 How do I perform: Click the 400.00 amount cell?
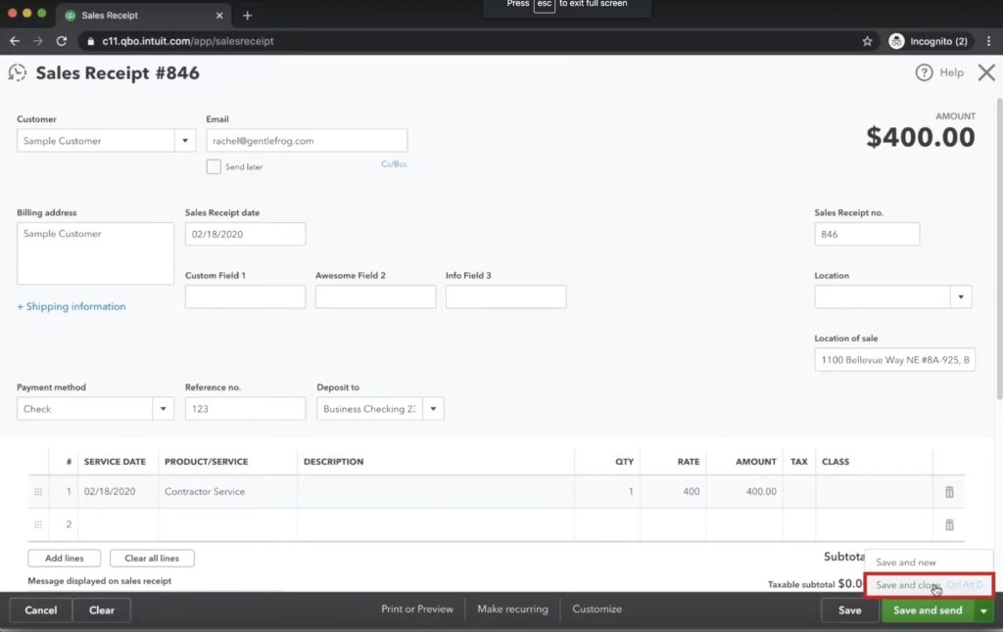point(744,491)
